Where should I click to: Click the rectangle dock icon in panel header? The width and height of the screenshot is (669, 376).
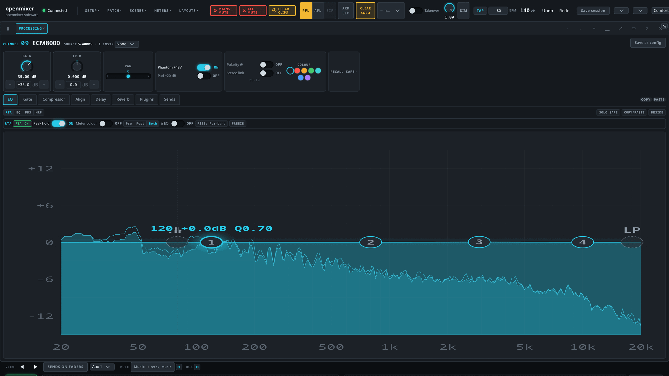pos(634,28)
